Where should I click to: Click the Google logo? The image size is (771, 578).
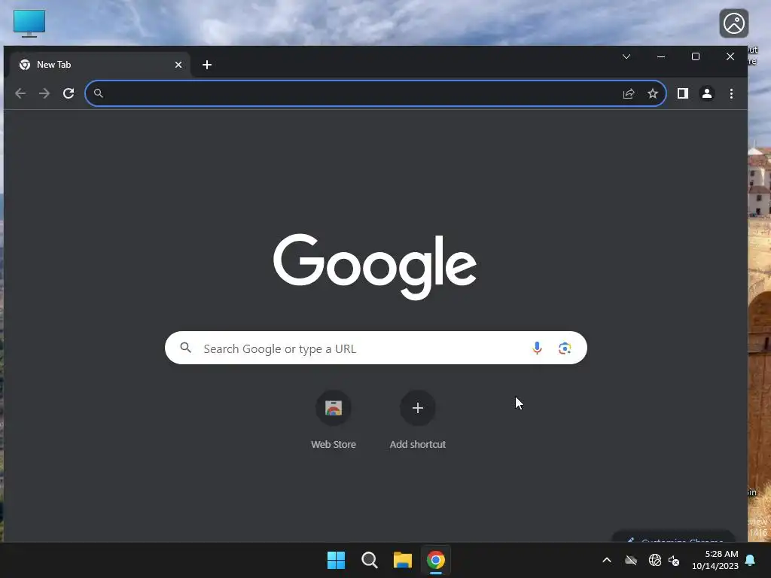tap(375, 266)
